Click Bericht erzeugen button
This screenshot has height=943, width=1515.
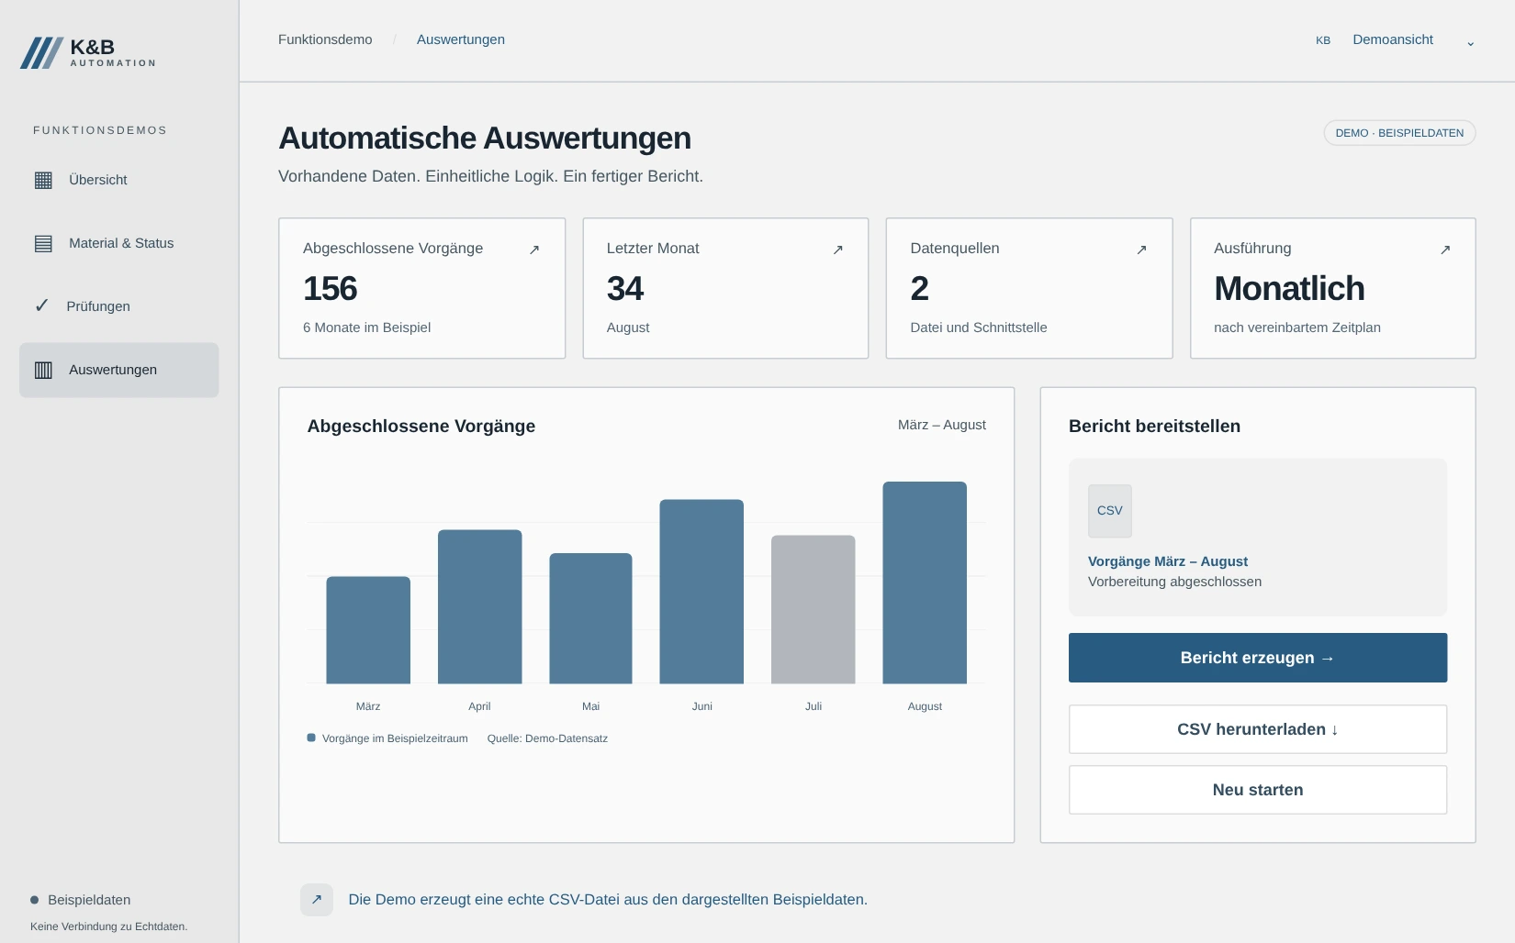coord(1257,658)
